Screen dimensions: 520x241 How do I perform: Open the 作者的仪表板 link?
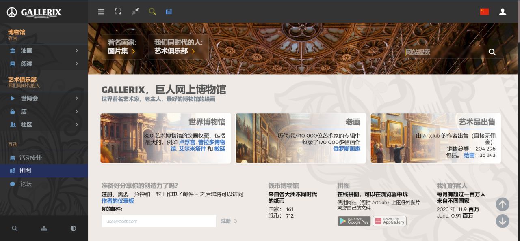click(117, 201)
